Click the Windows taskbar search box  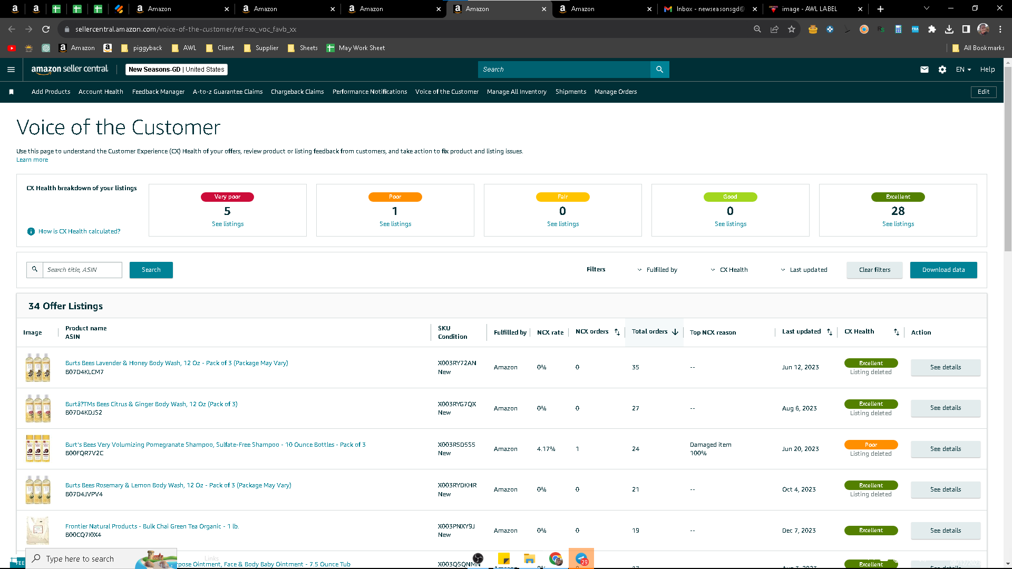tap(101, 559)
